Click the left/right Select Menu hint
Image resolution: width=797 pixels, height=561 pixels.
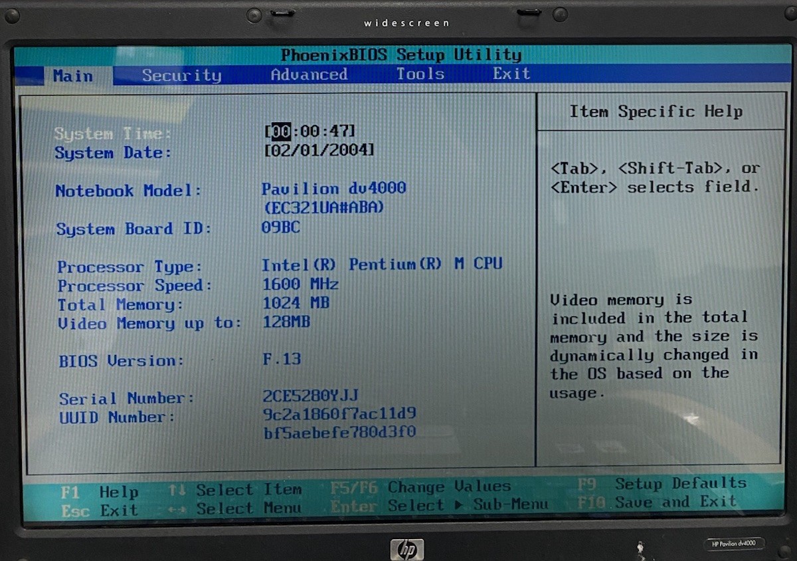click(x=235, y=508)
